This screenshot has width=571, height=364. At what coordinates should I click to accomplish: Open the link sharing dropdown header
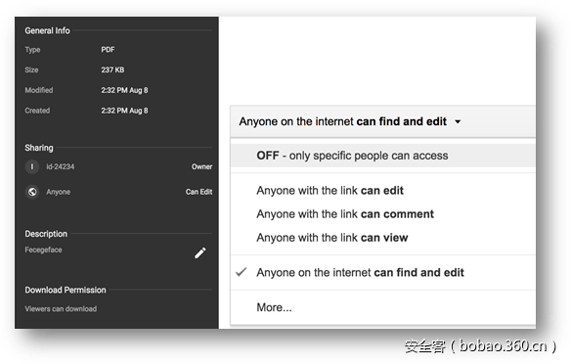tap(382, 121)
